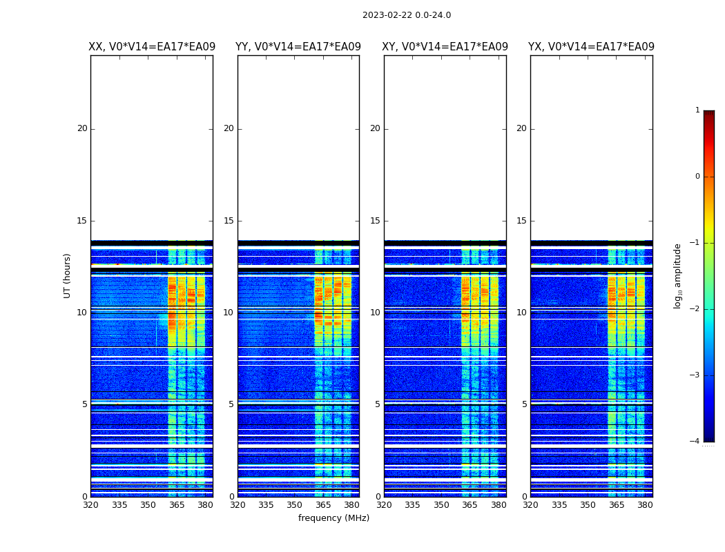
Task: Select the XX panel title text
Action: [152, 47]
